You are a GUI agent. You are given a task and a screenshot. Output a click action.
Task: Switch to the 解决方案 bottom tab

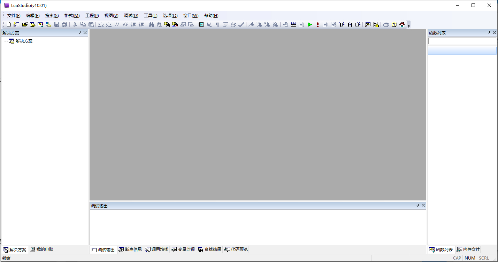tap(15, 249)
